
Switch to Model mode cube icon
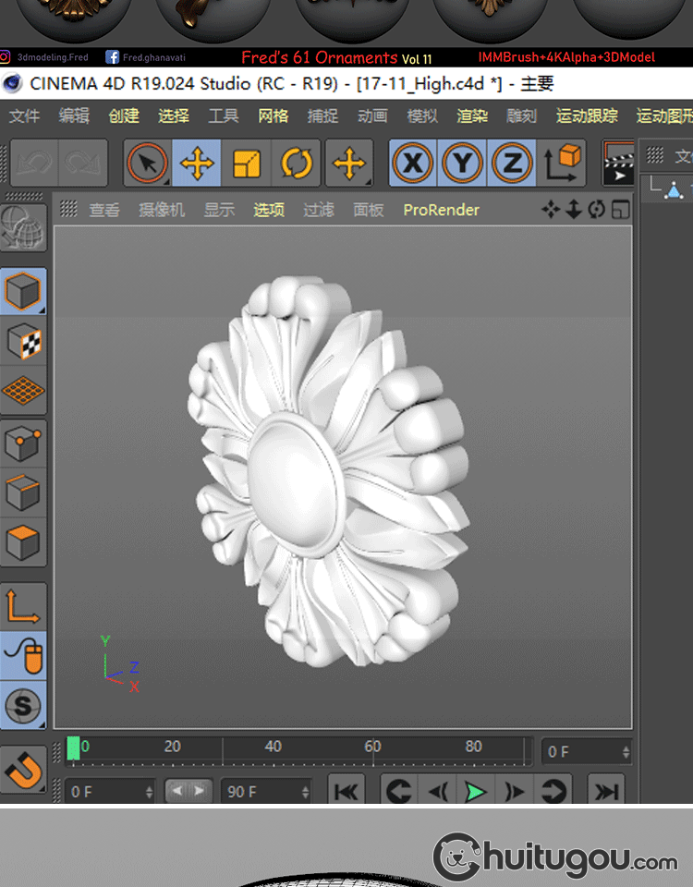click(x=23, y=293)
